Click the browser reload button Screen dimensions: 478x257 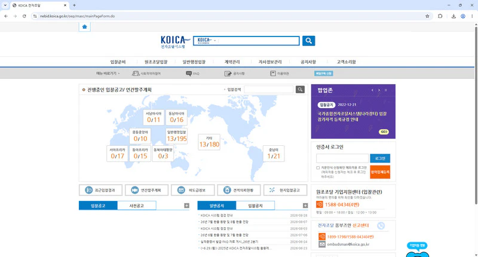pyautogui.click(x=24, y=16)
